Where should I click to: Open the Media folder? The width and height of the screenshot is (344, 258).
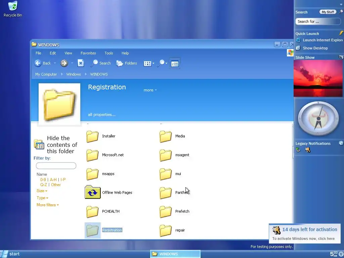(x=172, y=136)
